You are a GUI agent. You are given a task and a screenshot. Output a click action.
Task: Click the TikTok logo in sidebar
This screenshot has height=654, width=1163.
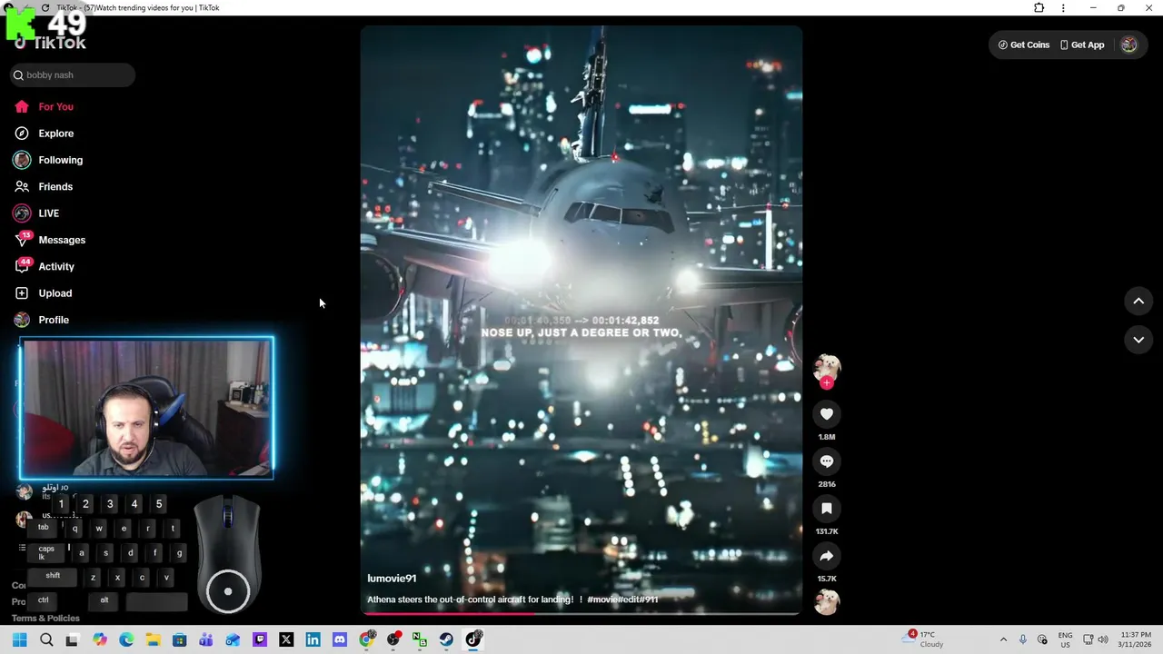pos(51,43)
